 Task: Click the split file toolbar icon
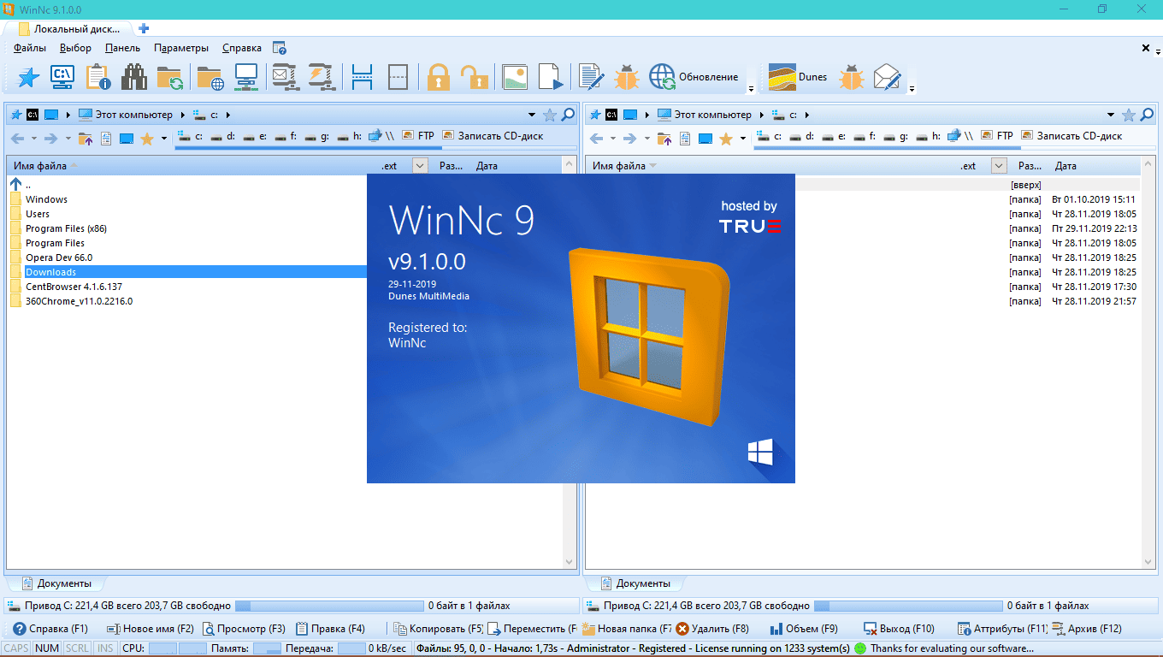tap(363, 77)
